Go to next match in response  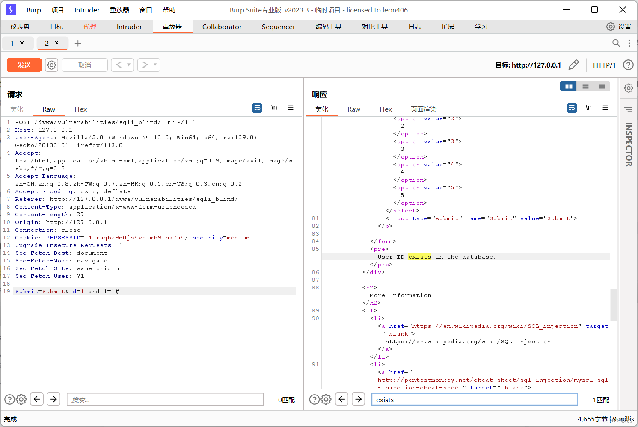[358, 399]
